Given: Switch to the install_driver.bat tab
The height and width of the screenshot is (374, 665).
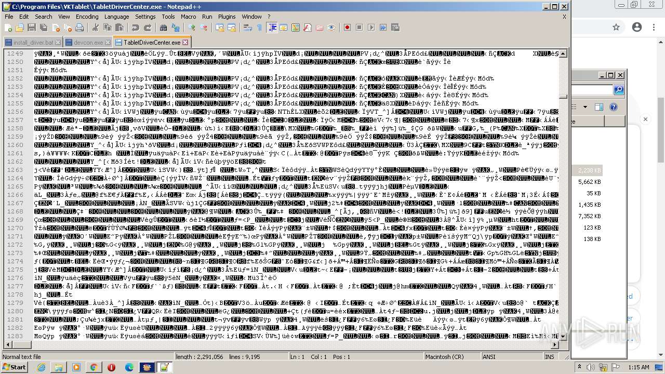Looking at the screenshot, I should [x=33, y=43].
